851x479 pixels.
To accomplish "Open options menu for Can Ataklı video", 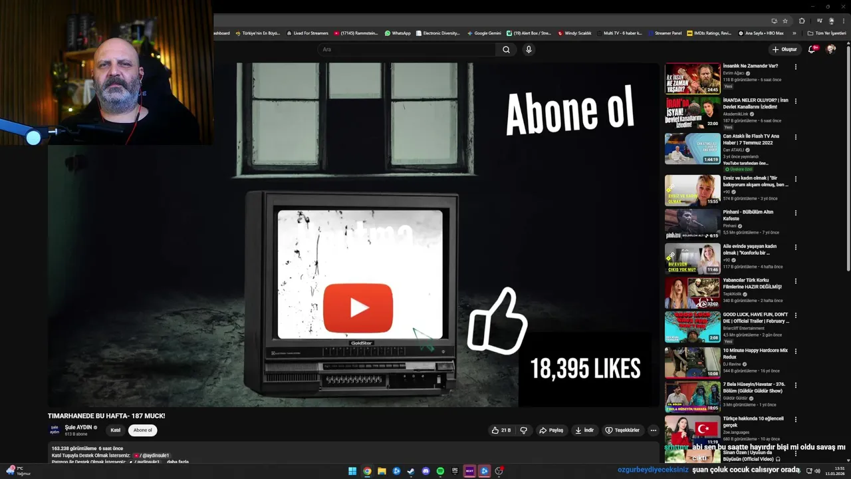I will (795, 136).
